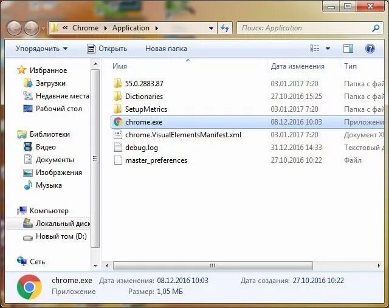Click the date 31.12.2016 14:33 in debug.log row
The image size is (389, 308).
(x=296, y=148)
